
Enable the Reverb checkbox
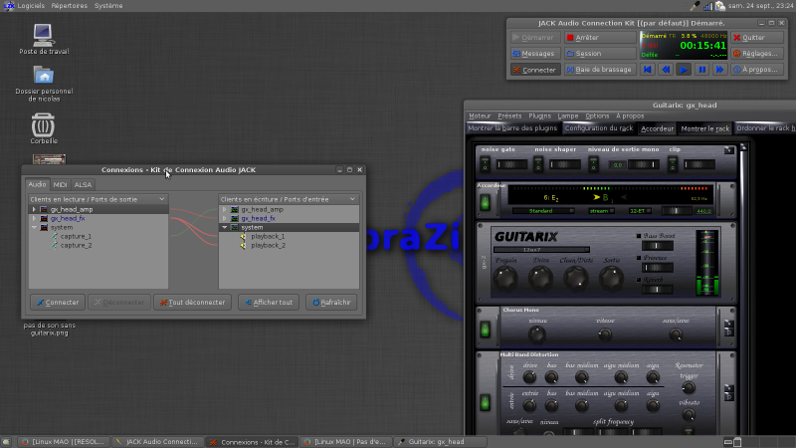click(639, 280)
